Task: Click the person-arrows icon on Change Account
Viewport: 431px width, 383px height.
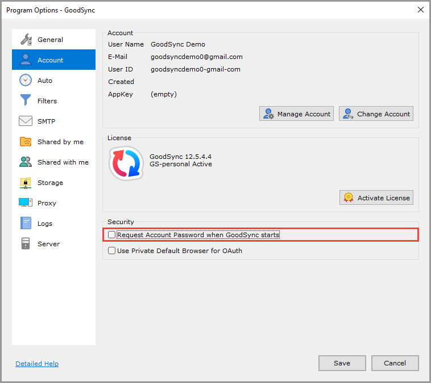Action: pyautogui.click(x=348, y=114)
